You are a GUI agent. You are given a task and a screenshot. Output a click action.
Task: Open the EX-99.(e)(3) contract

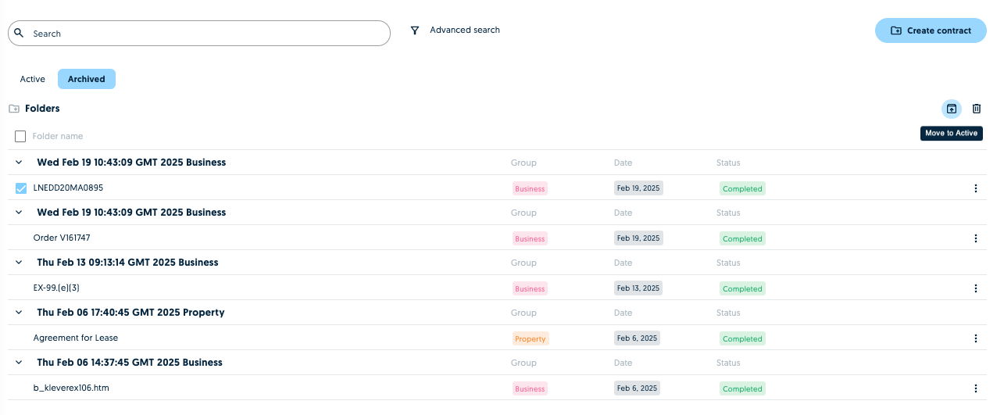tap(56, 288)
